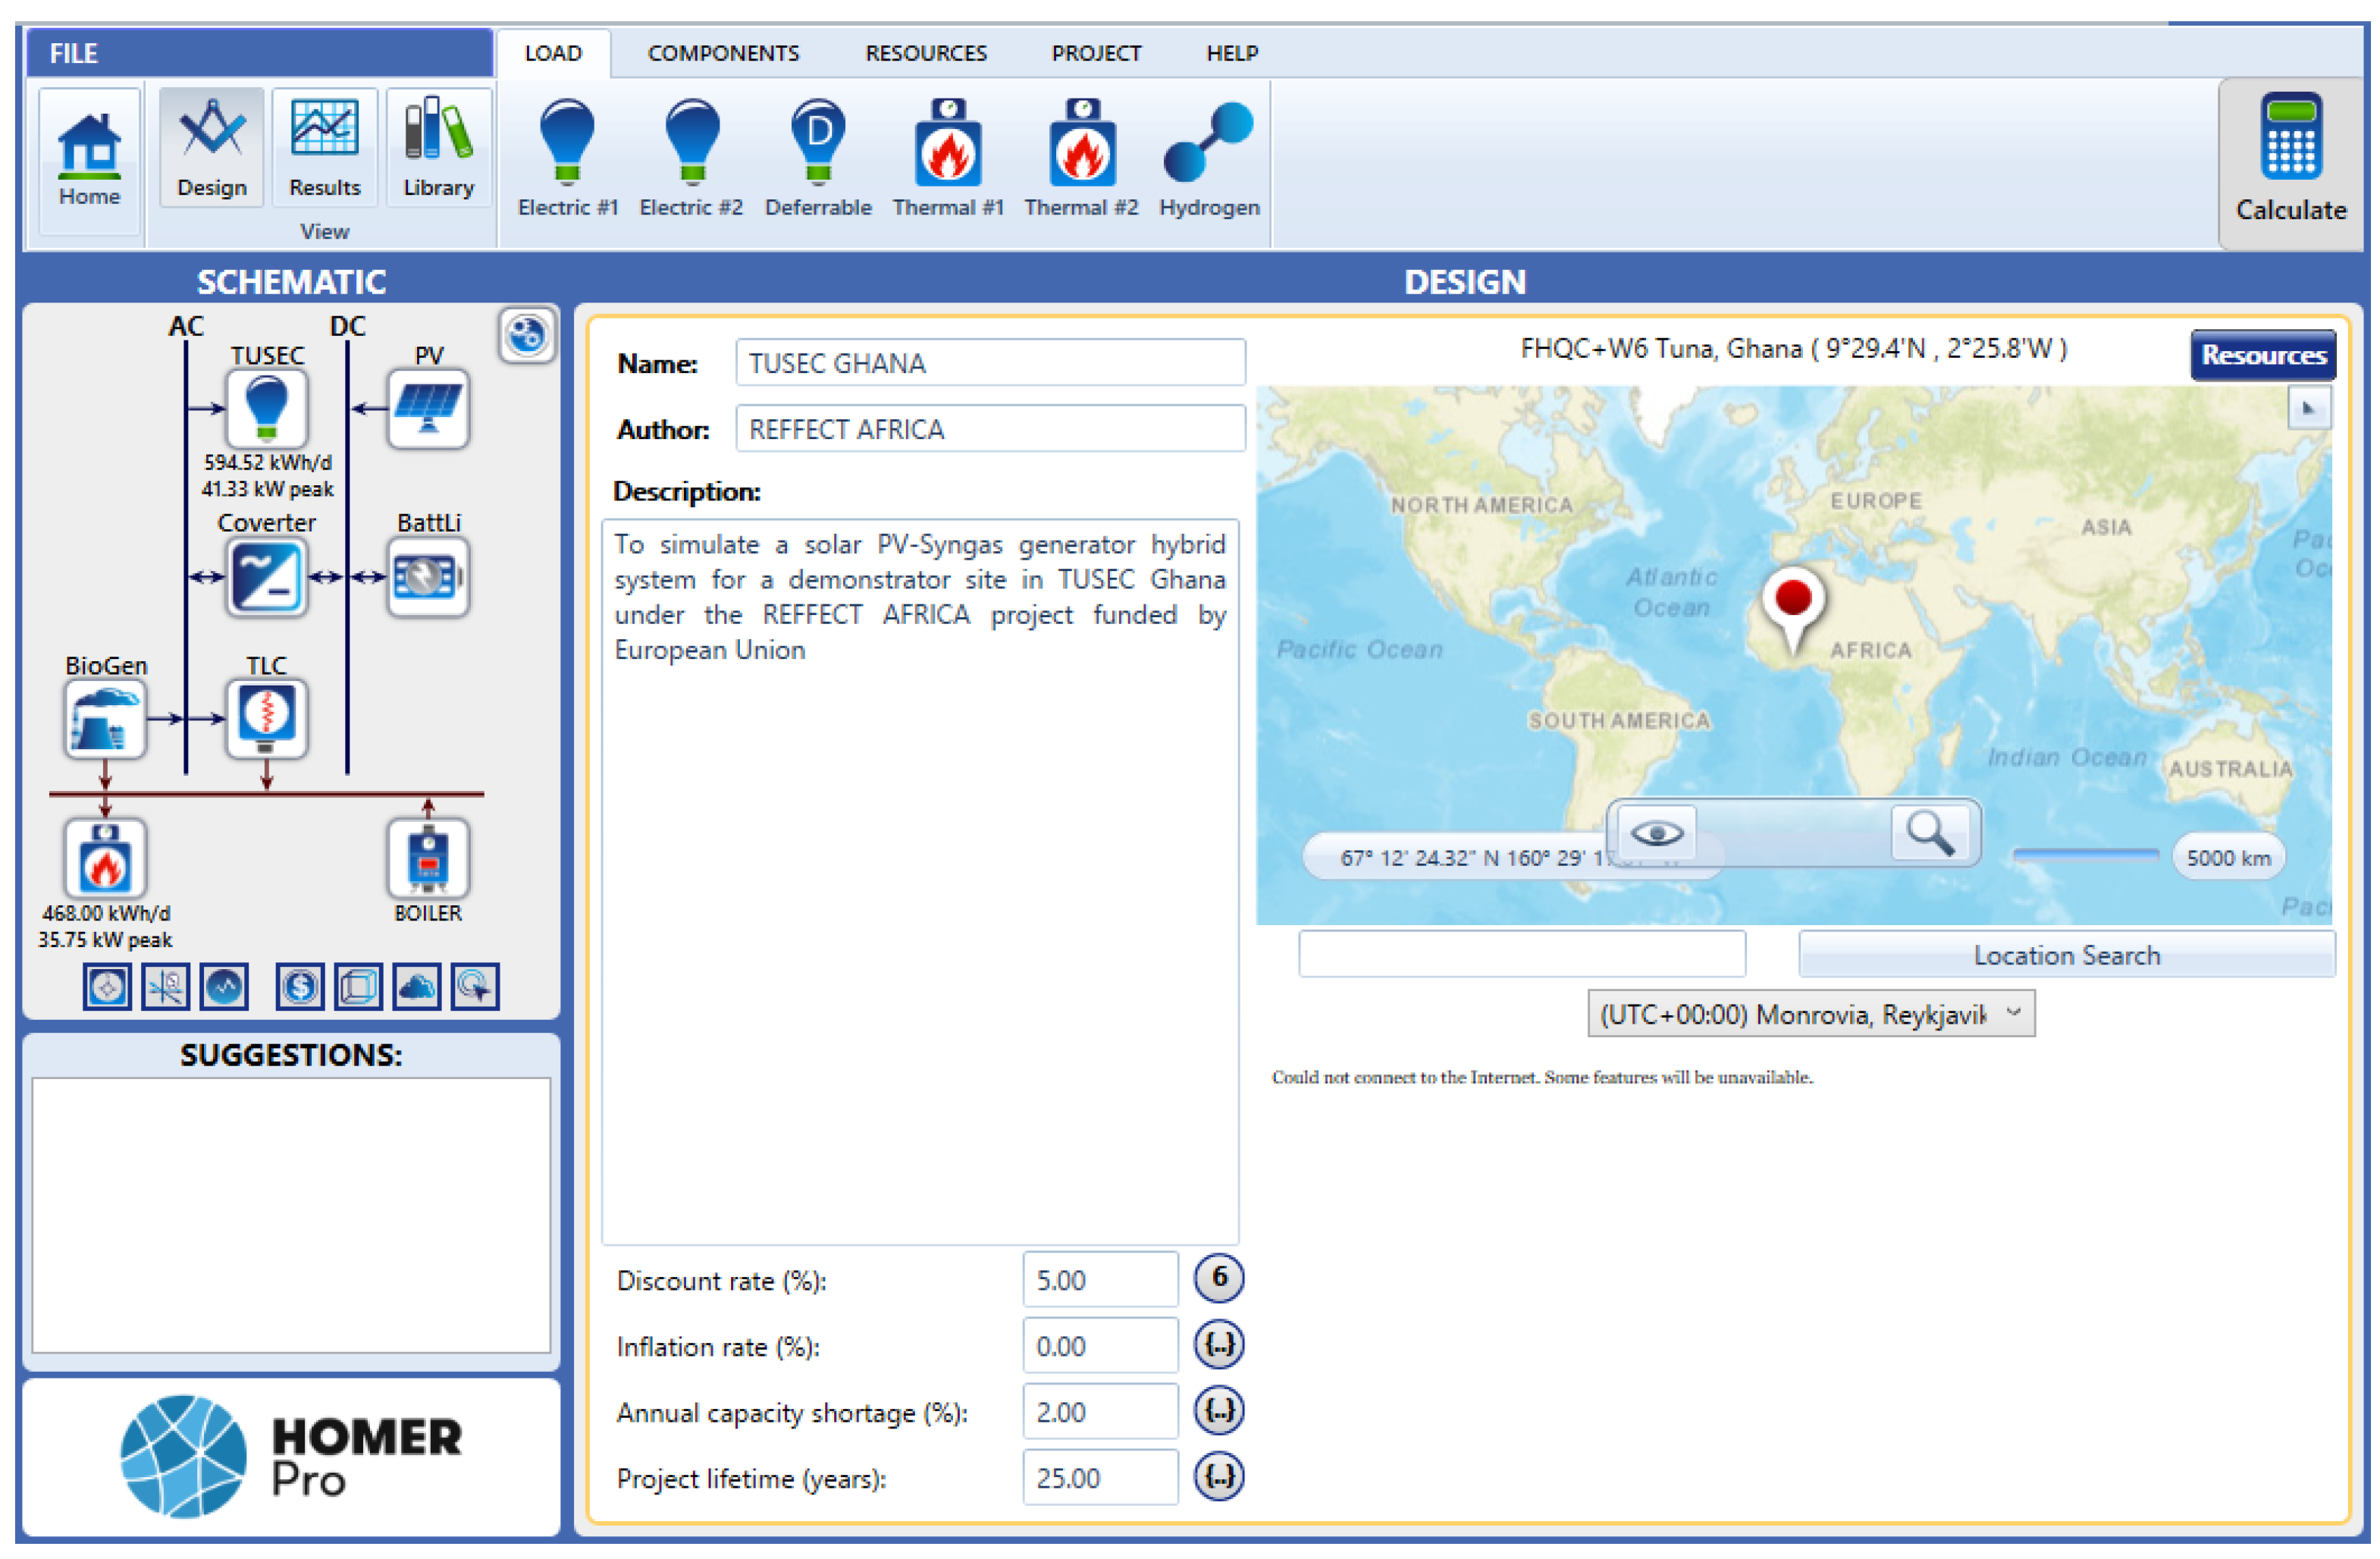The image size is (2380, 1559).
Task: Click the Annual capacity shortage field
Action: pyautogui.click(x=1100, y=1411)
